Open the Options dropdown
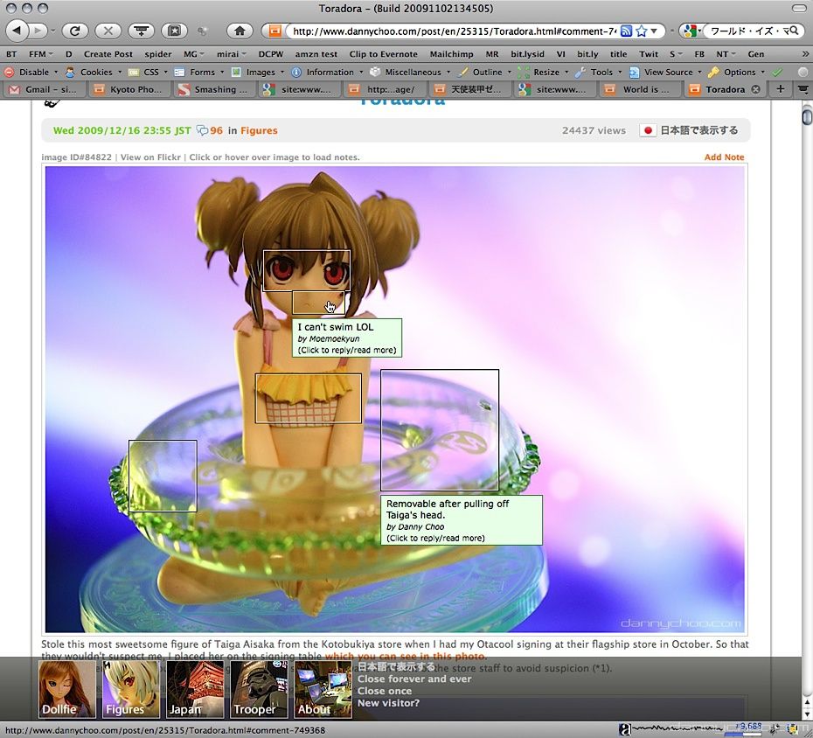Screen dimensions: 813x738 point(737,72)
